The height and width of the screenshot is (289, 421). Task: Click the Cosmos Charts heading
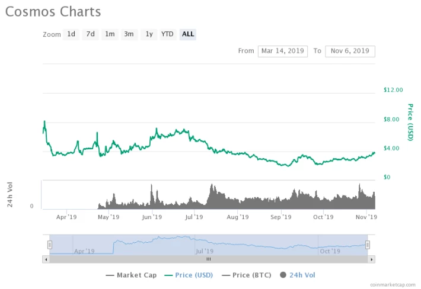[x=53, y=12]
